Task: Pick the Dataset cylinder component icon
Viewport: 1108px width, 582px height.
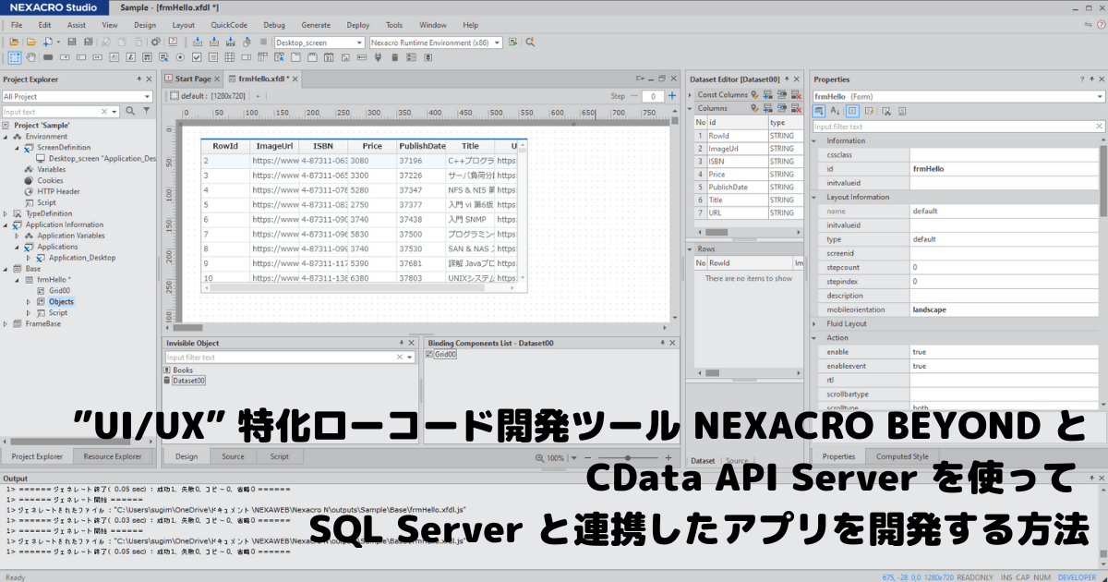Action: click(x=394, y=57)
